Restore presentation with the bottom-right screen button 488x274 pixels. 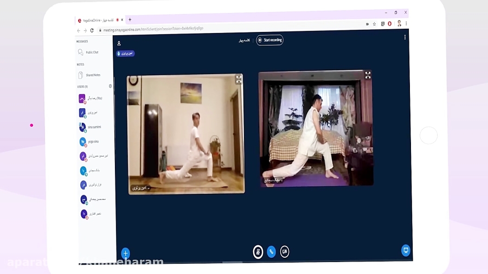pyautogui.click(x=406, y=250)
